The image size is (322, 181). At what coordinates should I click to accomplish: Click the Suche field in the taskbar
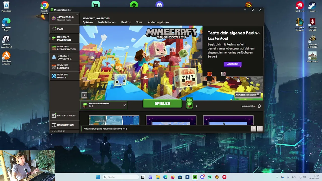120,177
